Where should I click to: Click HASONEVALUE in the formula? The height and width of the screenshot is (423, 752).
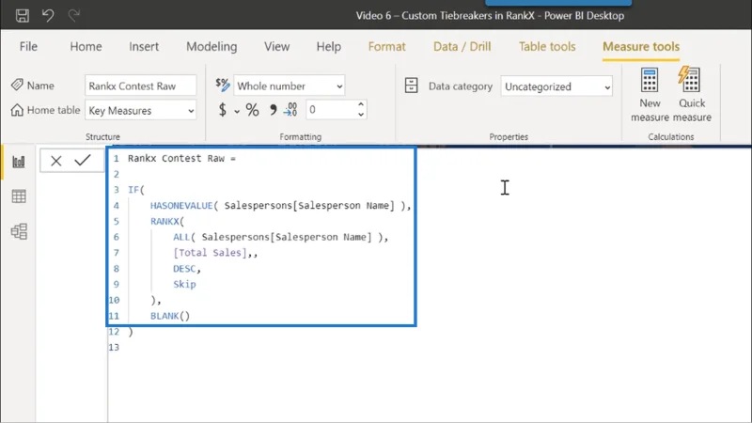point(181,205)
